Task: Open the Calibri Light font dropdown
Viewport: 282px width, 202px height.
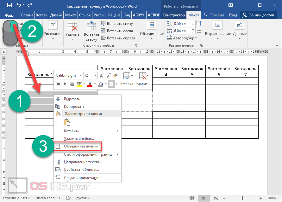Action: click(81, 76)
